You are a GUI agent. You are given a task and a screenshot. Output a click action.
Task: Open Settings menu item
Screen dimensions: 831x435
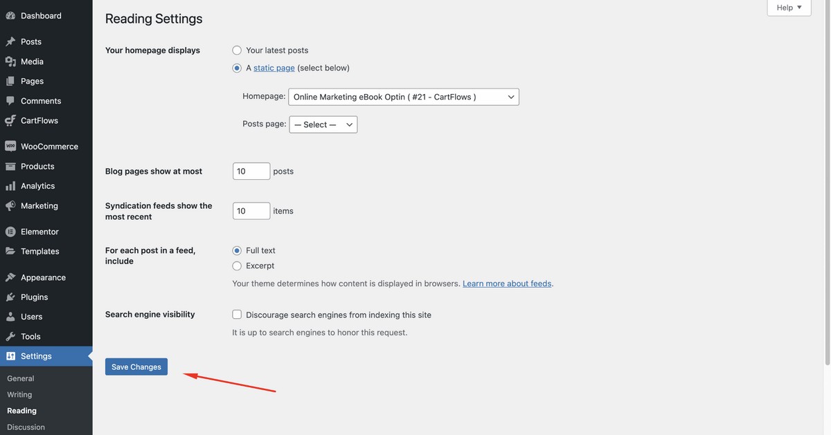coord(46,356)
